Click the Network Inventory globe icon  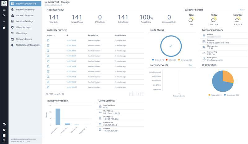pos(12,10)
